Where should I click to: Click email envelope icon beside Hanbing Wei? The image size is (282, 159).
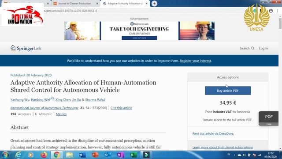tap(52, 99)
